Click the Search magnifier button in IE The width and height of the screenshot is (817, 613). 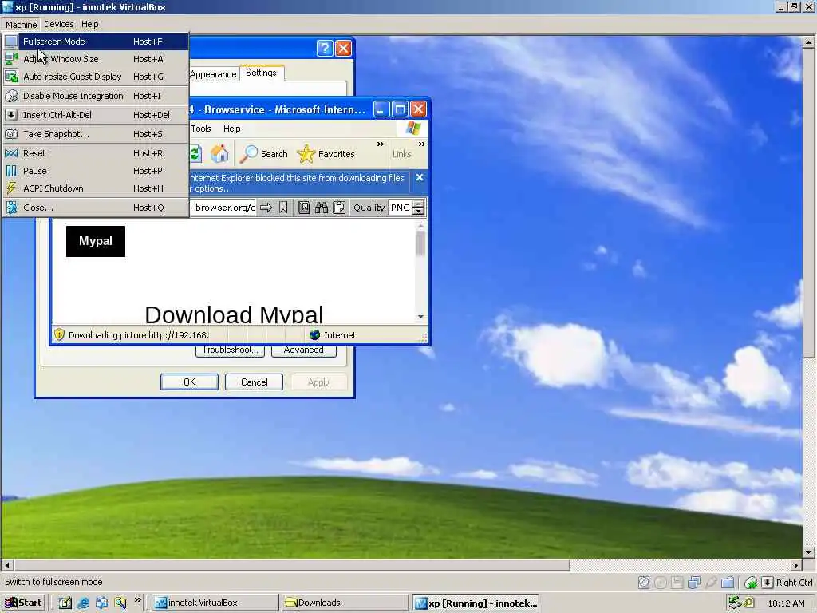[x=263, y=154]
